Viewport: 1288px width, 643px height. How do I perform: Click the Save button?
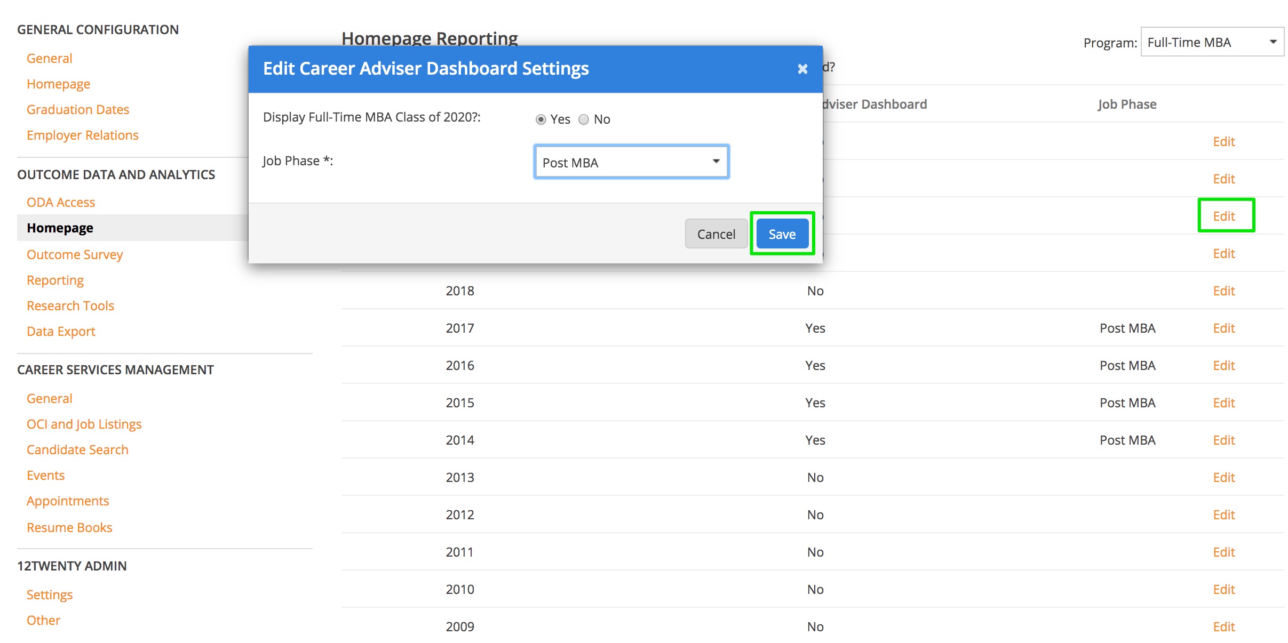coord(781,233)
